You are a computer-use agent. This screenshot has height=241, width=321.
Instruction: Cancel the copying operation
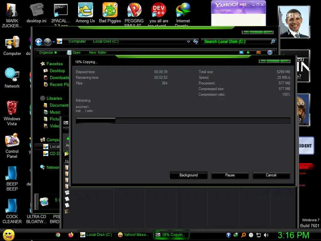point(271,175)
